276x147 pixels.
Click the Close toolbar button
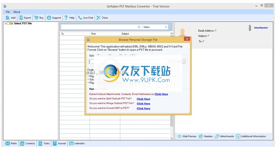[102, 18]
